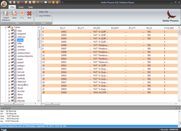Click the tree panel vertical scrollbar thumb

pyautogui.click(x=39, y=39)
